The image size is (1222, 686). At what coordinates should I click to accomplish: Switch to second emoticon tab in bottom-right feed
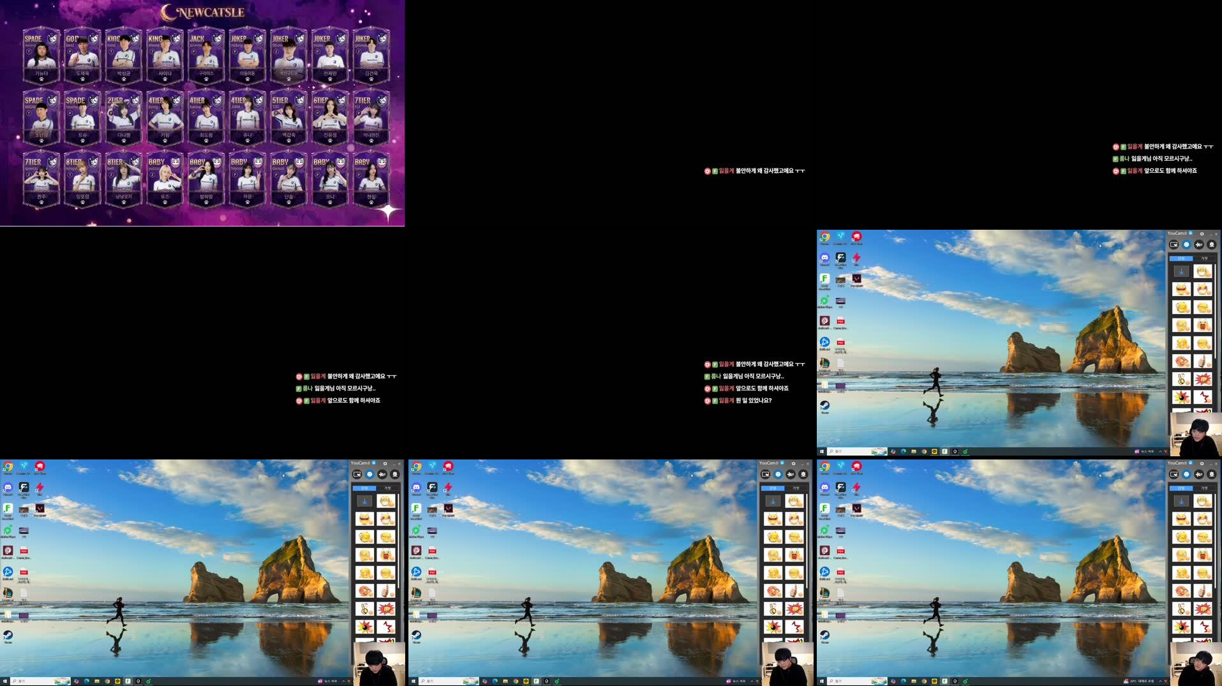1203,488
